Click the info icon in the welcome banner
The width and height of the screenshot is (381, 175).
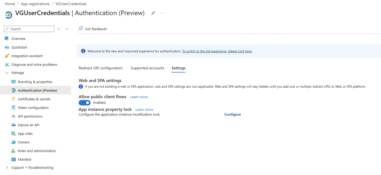(83, 51)
